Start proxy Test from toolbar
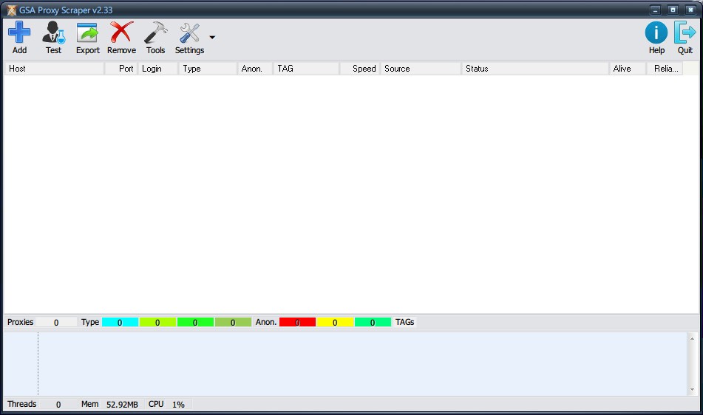The width and height of the screenshot is (703, 415). pos(53,33)
